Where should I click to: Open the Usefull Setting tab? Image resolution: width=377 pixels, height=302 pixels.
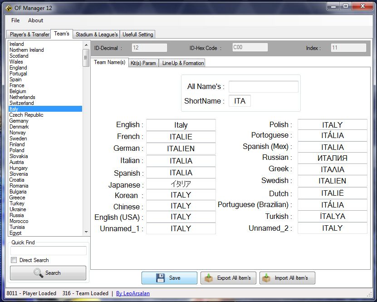tap(138, 35)
